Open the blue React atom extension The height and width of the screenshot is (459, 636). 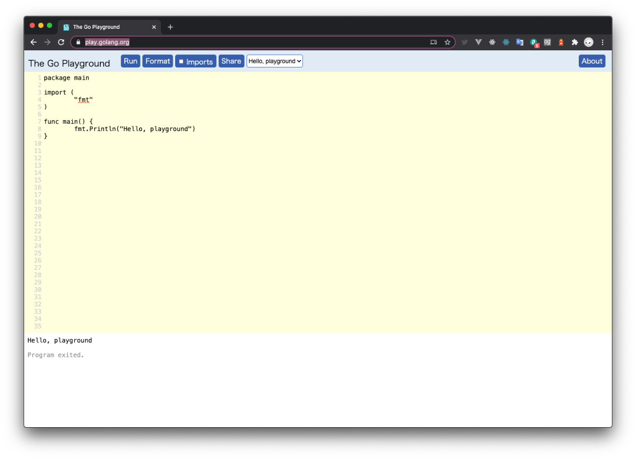pos(506,42)
